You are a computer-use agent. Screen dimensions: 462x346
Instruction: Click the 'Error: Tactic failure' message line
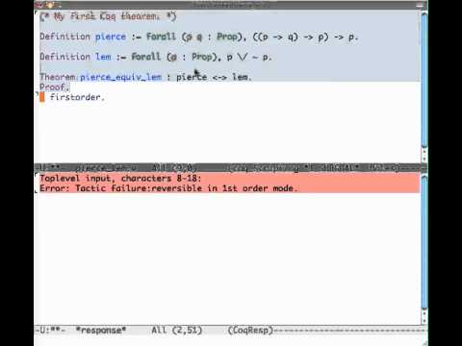point(168,188)
